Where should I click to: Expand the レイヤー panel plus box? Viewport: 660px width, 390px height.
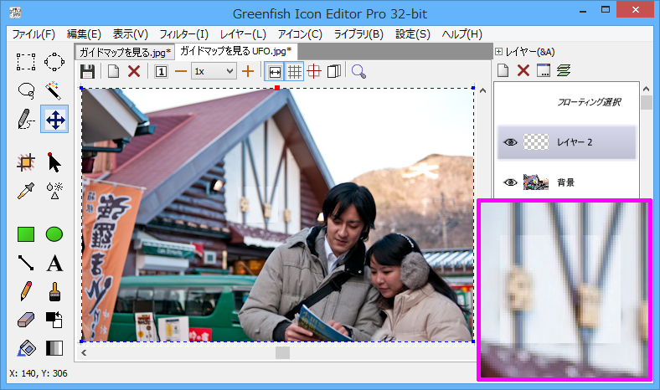pos(499,52)
